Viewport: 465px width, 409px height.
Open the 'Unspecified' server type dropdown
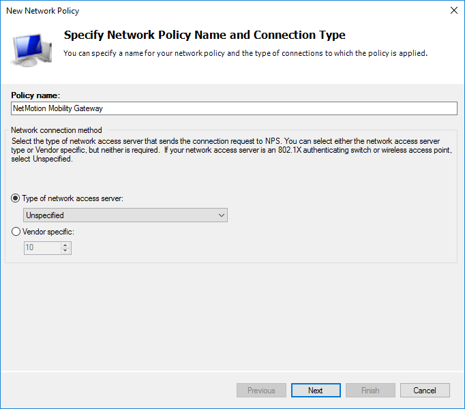tap(125, 215)
